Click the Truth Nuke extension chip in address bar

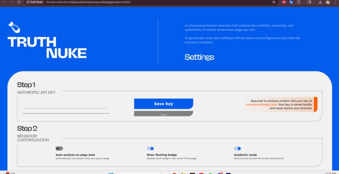coord(34,2)
